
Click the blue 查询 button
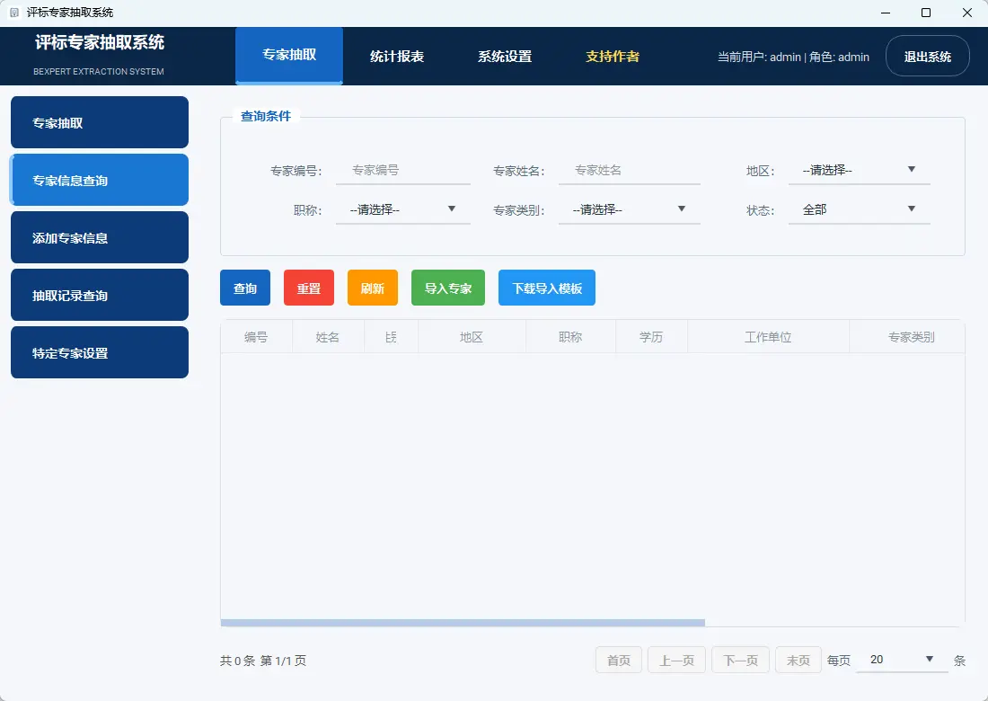coord(245,288)
